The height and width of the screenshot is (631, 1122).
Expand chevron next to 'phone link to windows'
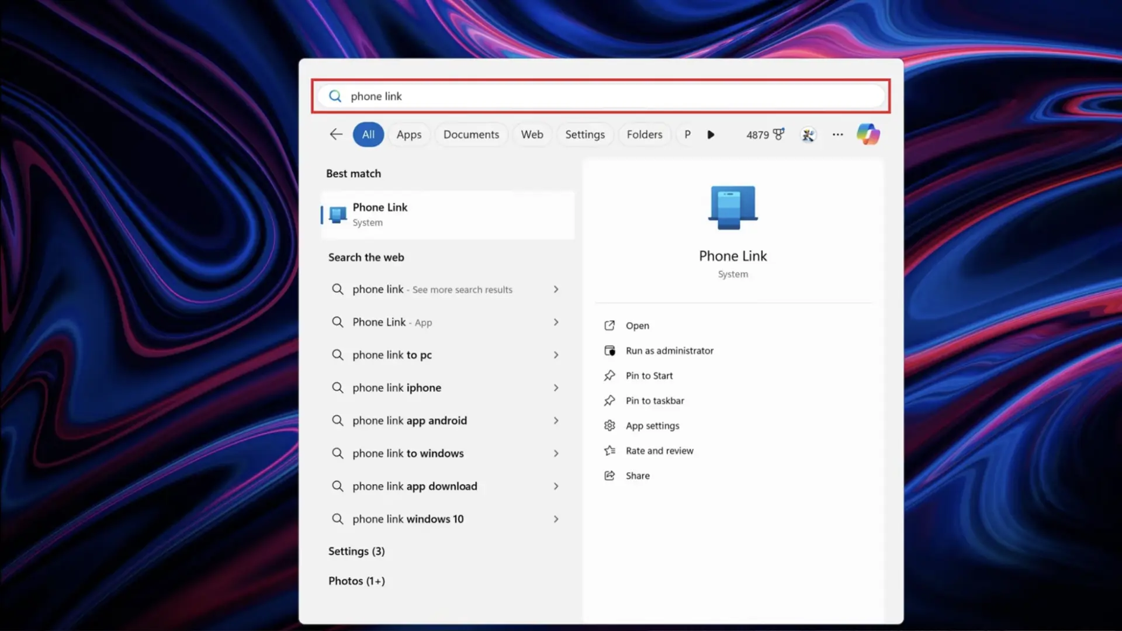(x=556, y=453)
